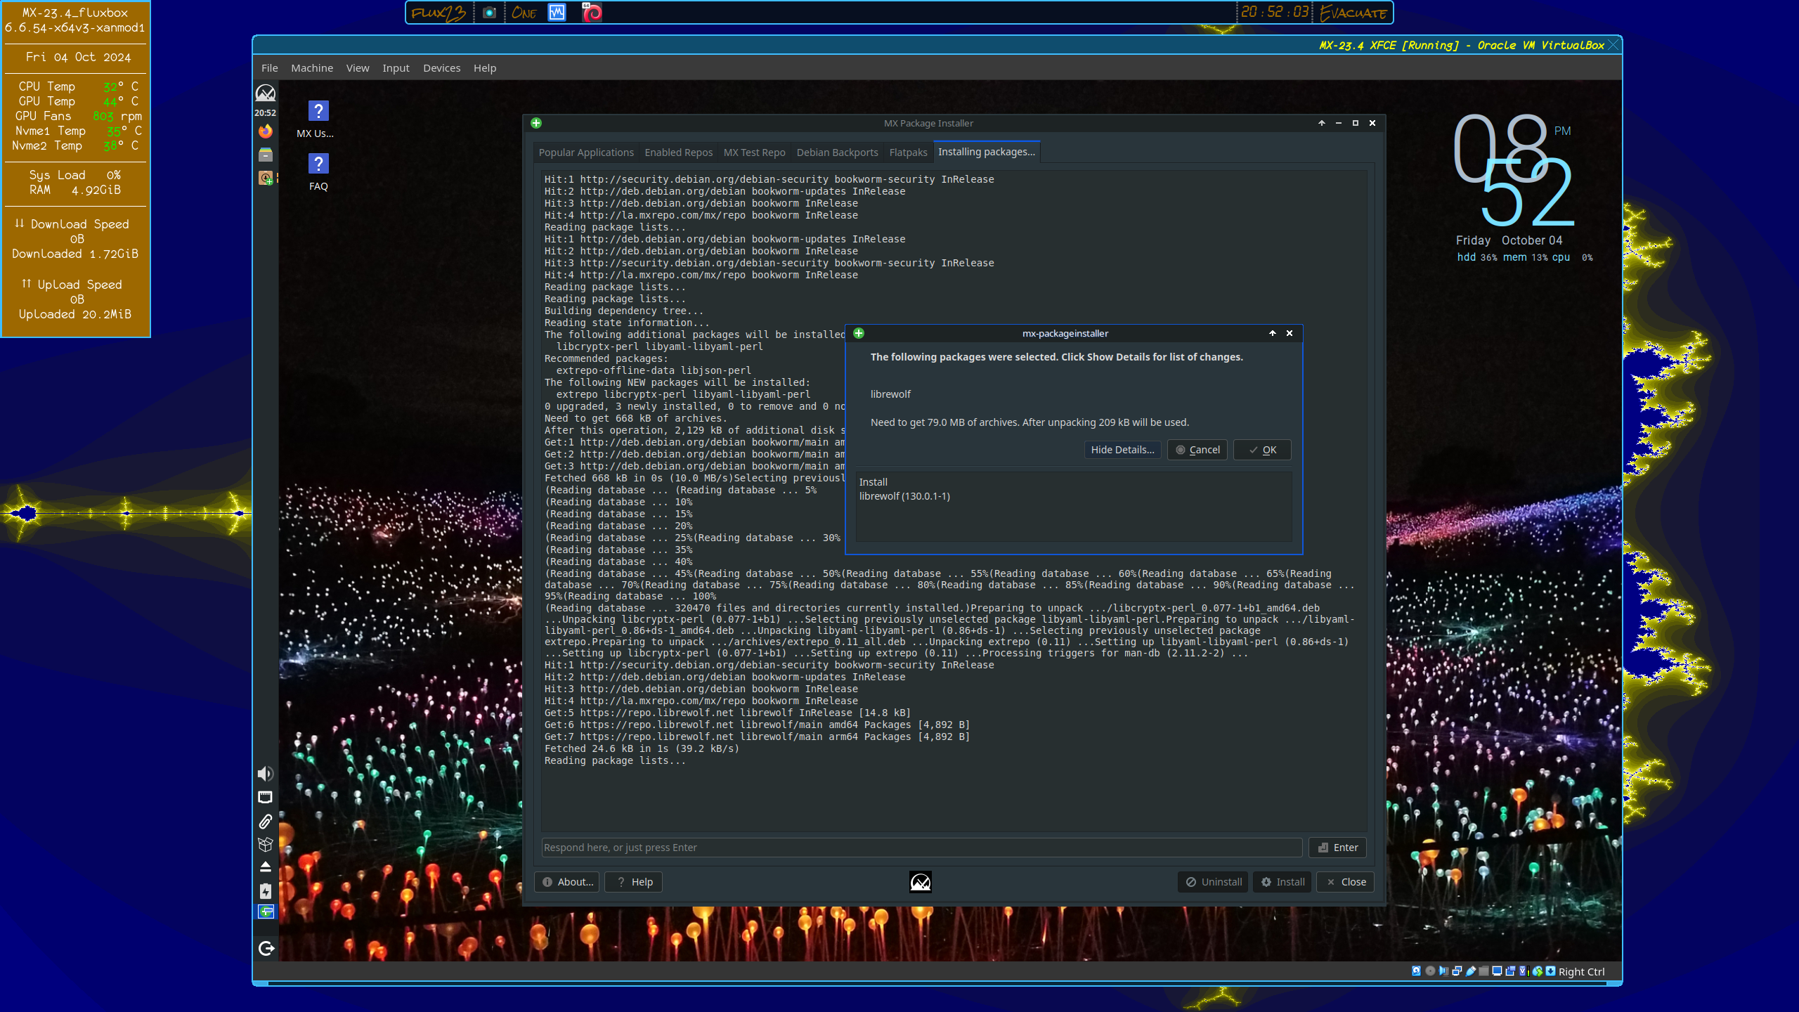1799x1012 pixels.
Task: Switch to the Flatpaks tab
Action: coord(908,153)
